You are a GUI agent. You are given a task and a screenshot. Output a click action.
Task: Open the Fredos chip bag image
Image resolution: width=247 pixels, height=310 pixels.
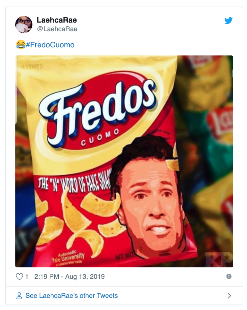124,161
